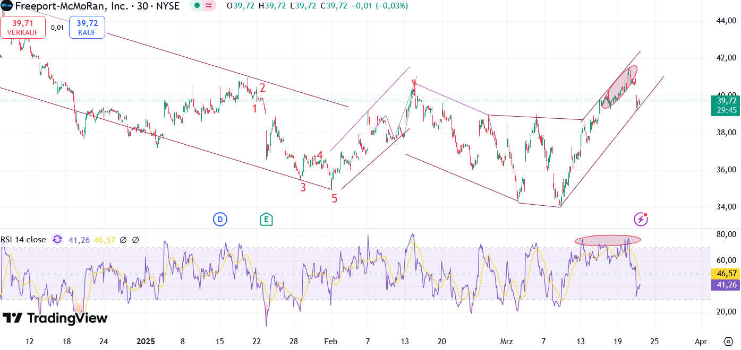Click purple 41,26 tag on RSI axis
Image resolution: width=741 pixels, height=350 pixels.
(725, 285)
